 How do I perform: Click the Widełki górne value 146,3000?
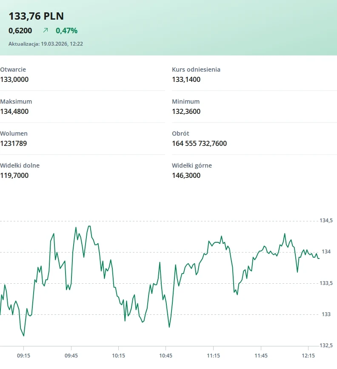186,175
